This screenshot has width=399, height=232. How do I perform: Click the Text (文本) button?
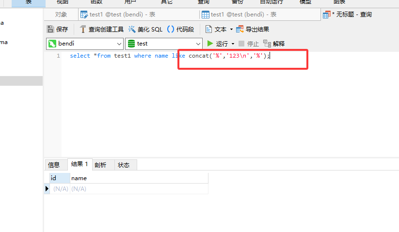216,29
